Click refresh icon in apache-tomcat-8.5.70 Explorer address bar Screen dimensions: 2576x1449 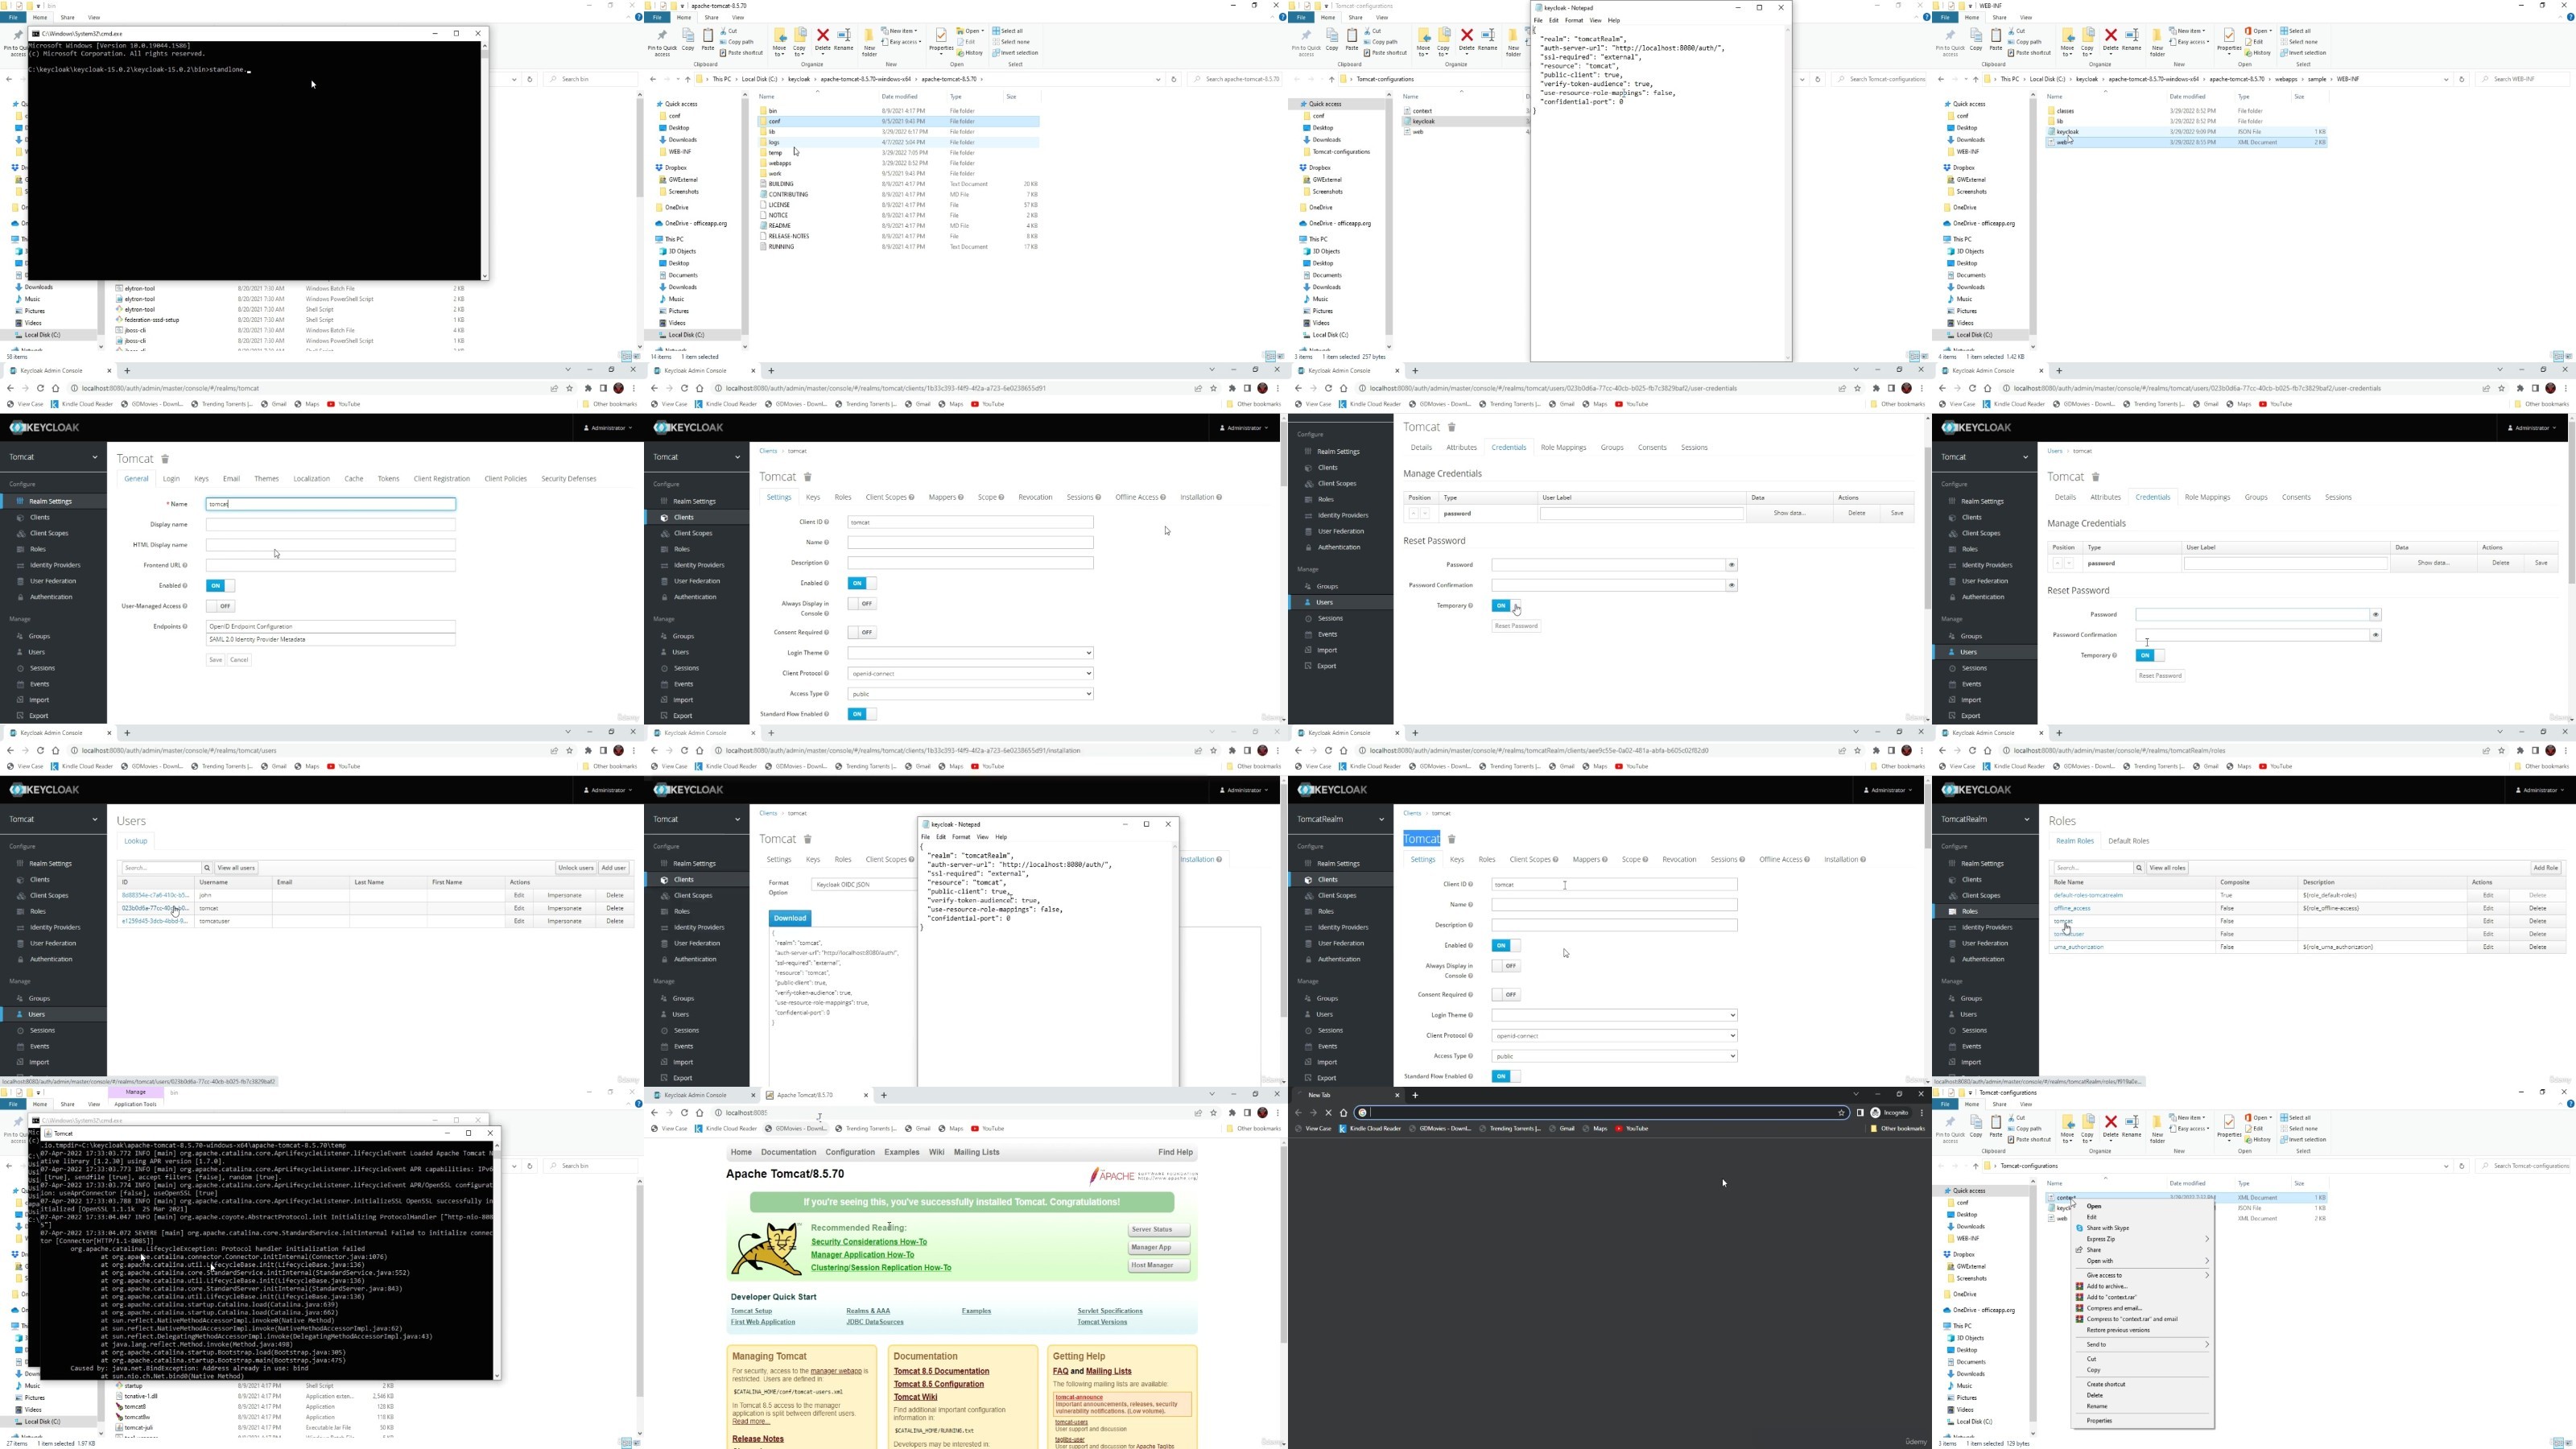1174,79
